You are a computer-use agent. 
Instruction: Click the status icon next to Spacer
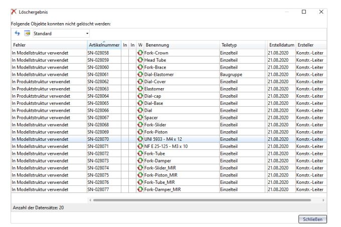tap(140, 118)
